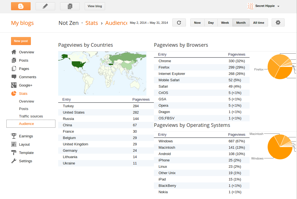Select the Month time range
This screenshot has width=297, height=199.
point(241,23)
